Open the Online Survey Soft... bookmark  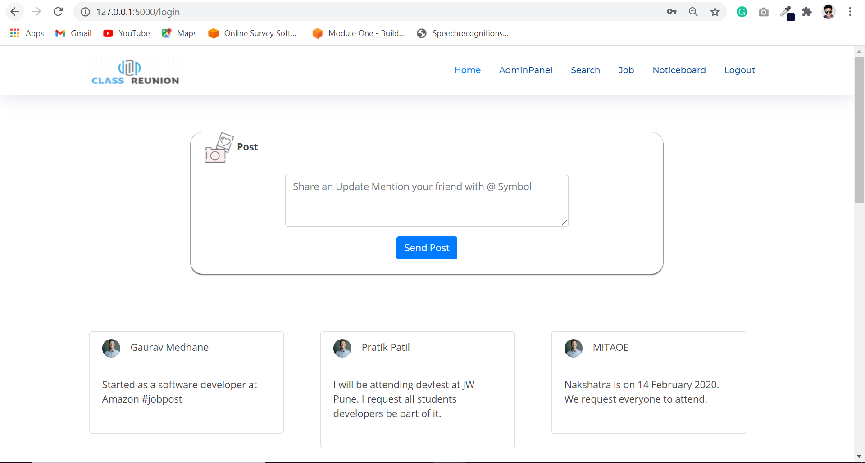[x=252, y=33]
